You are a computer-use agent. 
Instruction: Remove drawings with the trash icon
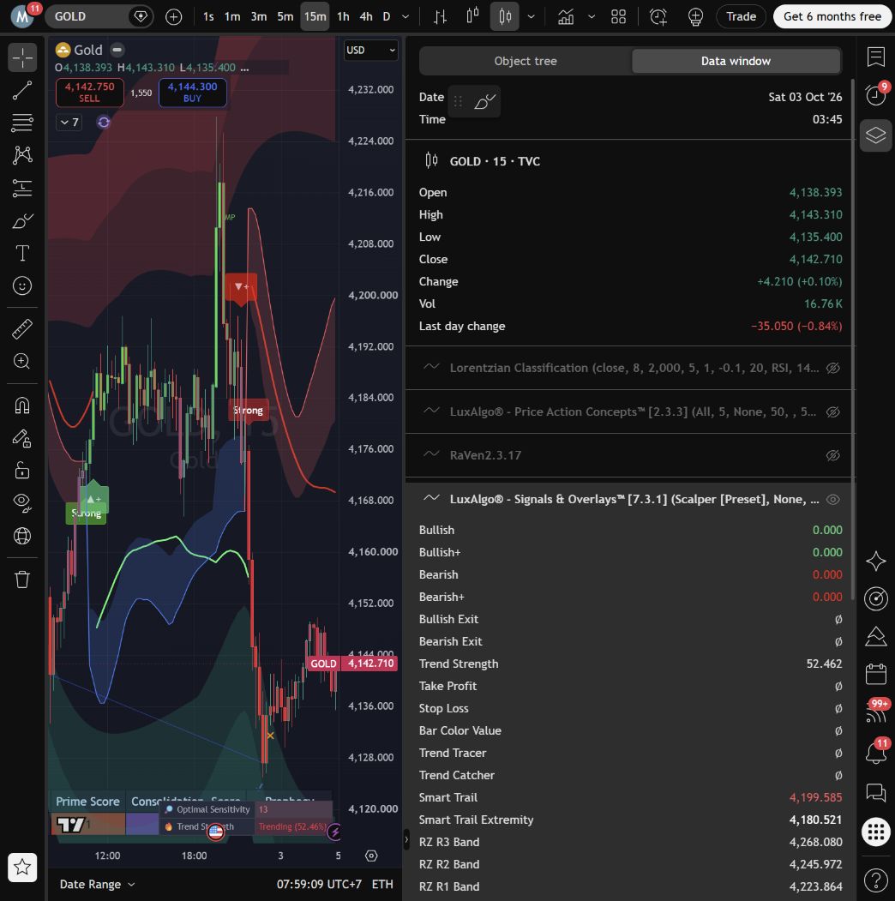[x=22, y=580]
